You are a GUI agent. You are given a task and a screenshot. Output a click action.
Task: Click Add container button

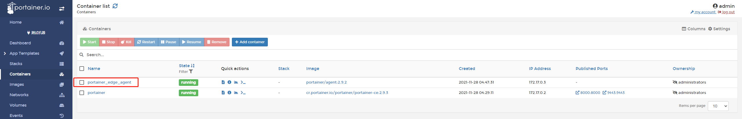click(250, 42)
